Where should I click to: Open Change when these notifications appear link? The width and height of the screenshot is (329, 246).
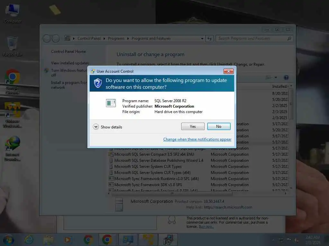[x=197, y=139]
